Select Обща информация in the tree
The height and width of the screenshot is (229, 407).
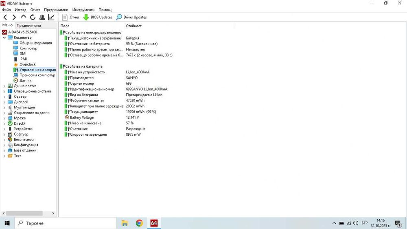(x=35, y=43)
